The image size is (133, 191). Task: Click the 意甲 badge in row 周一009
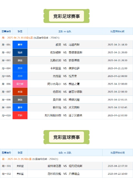[x=20, y=107]
